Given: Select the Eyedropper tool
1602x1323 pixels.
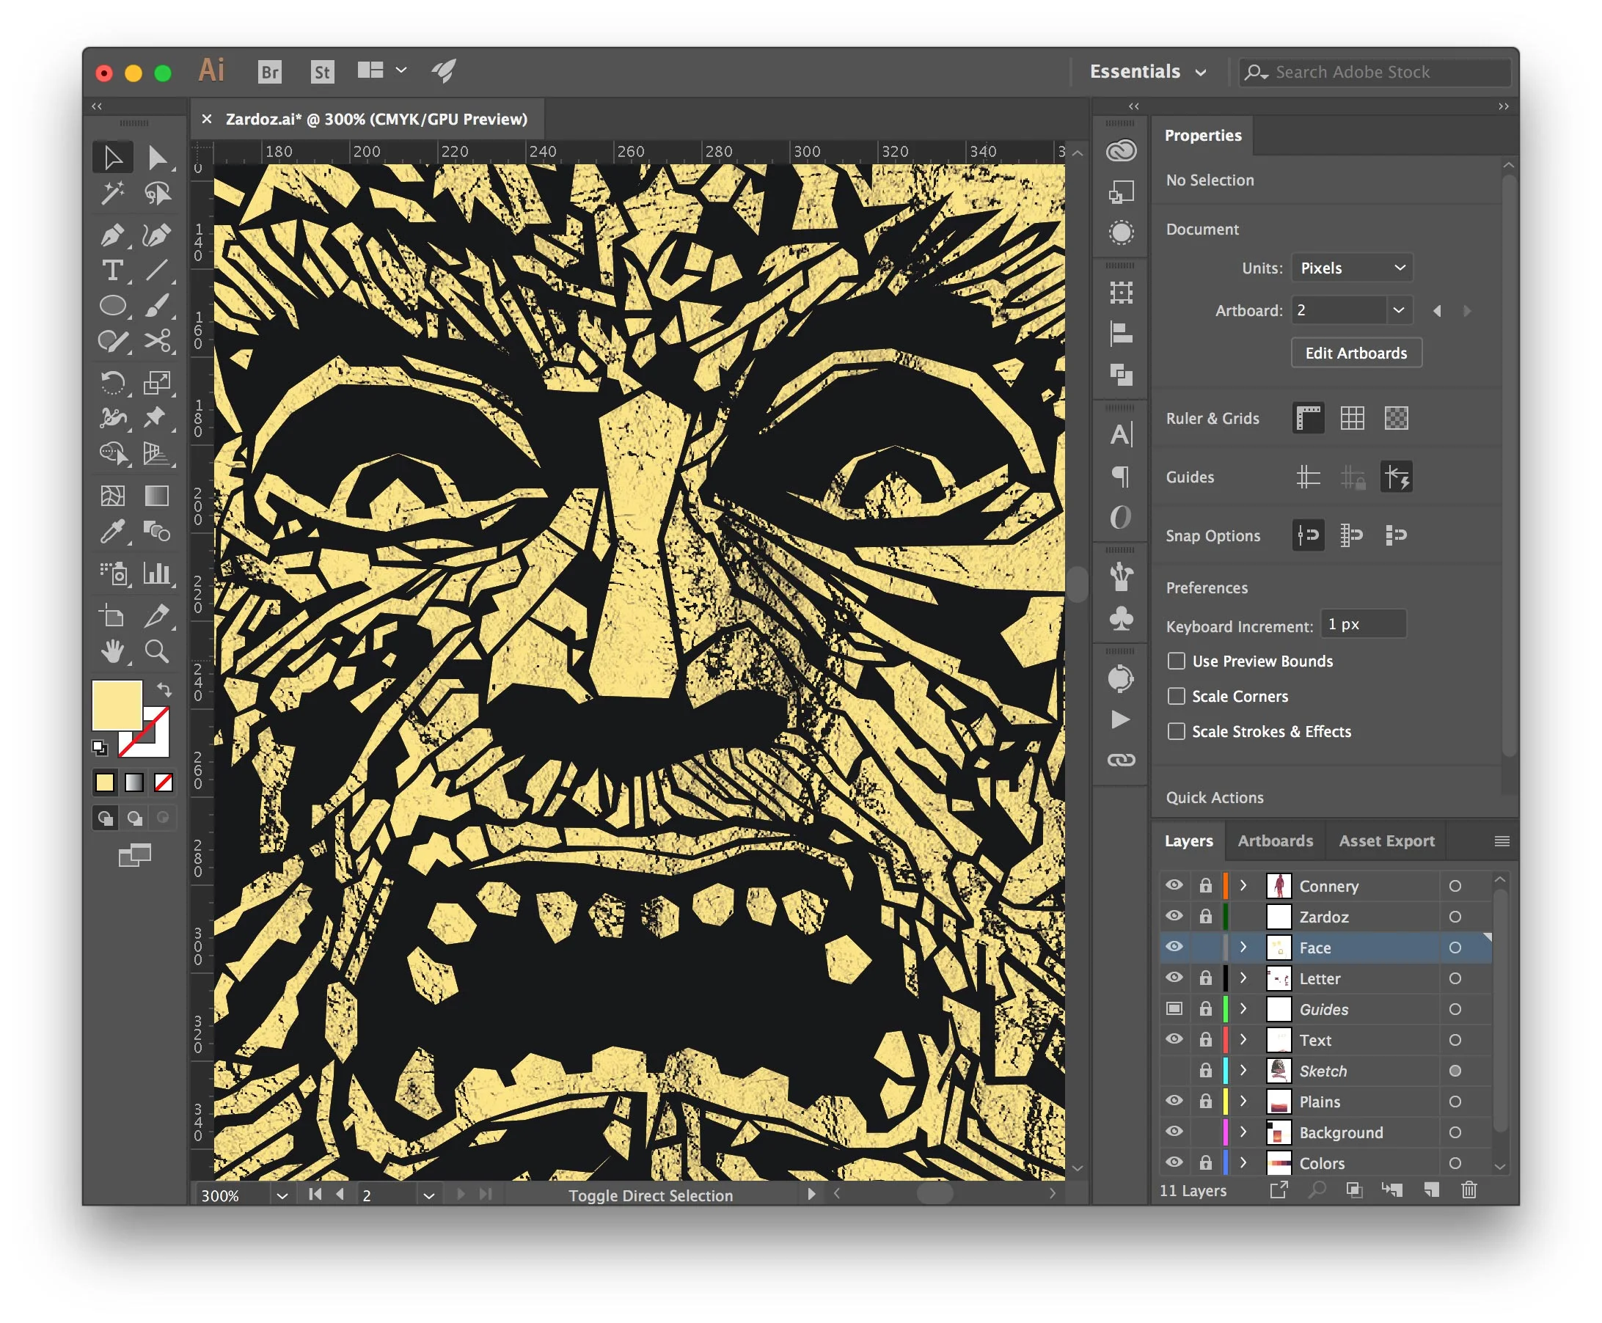Looking at the screenshot, I should tap(113, 531).
